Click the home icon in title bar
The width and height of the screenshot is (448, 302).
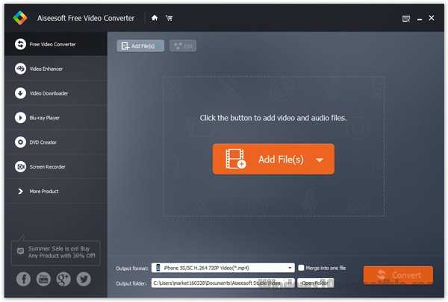click(x=155, y=18)
